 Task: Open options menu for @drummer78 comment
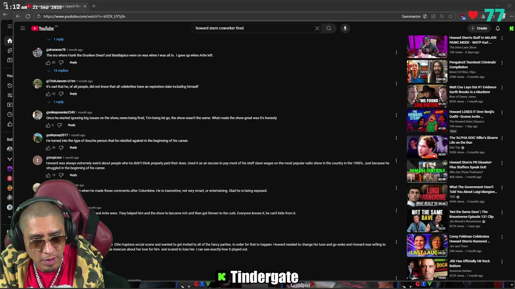(396, 53)
